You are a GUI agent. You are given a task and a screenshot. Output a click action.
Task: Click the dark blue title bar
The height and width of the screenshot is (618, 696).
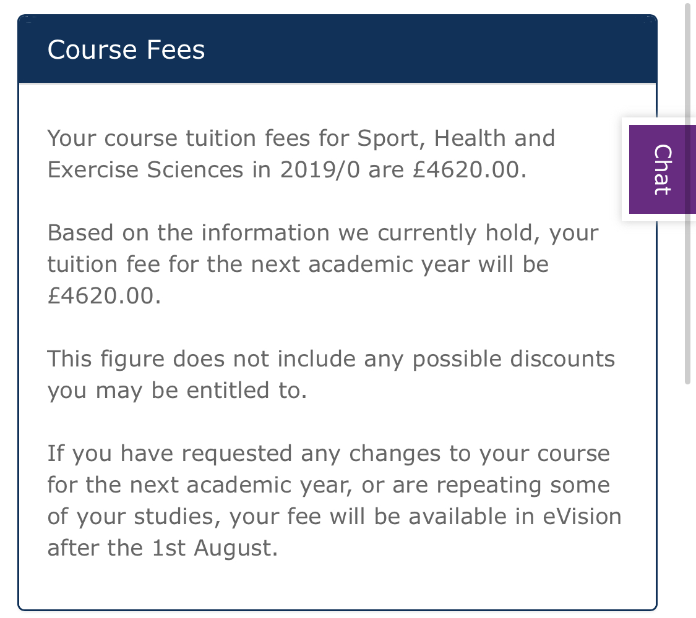(x=433, y=49)
